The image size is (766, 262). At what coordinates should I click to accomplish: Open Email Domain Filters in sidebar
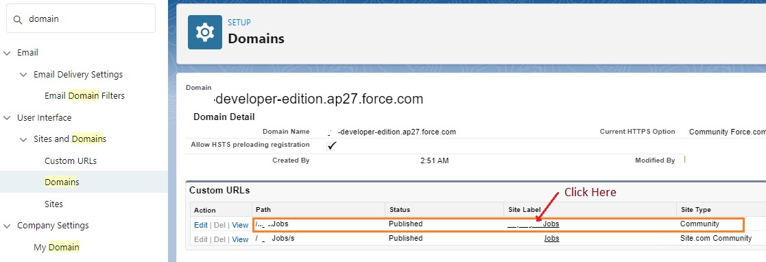(x=84, y=96)
